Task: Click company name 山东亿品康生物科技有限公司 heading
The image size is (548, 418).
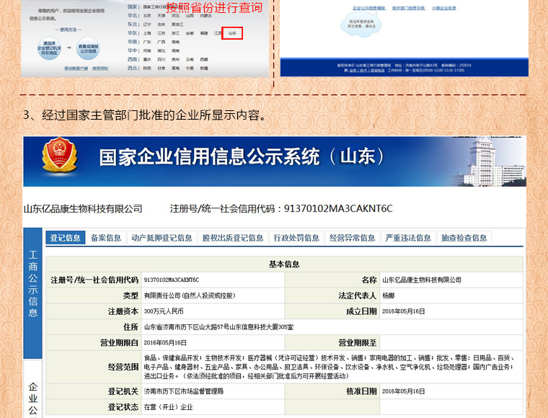Action: coord(83,209)
